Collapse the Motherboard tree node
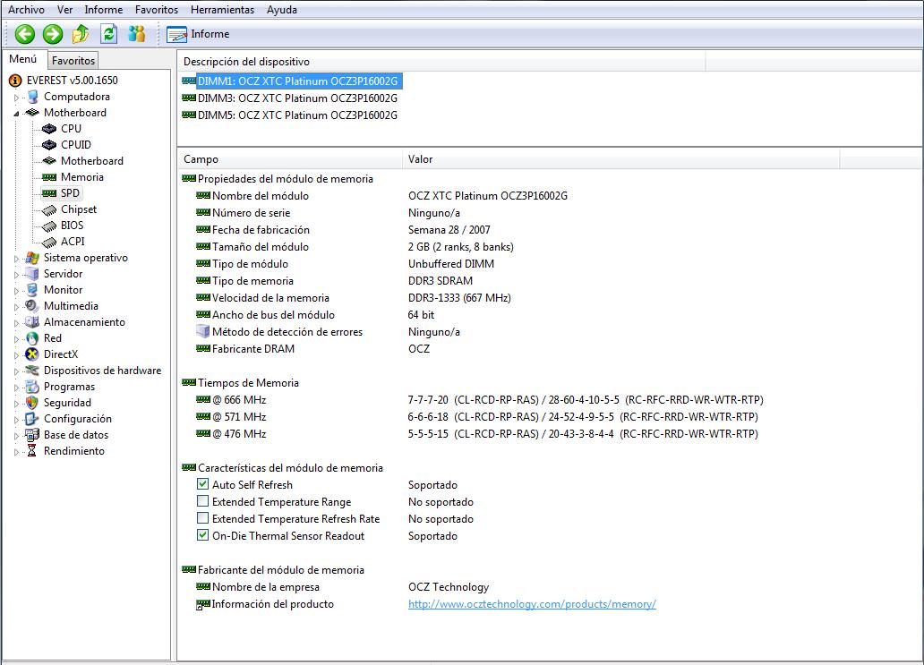924x665 pixels. point(16,113)
